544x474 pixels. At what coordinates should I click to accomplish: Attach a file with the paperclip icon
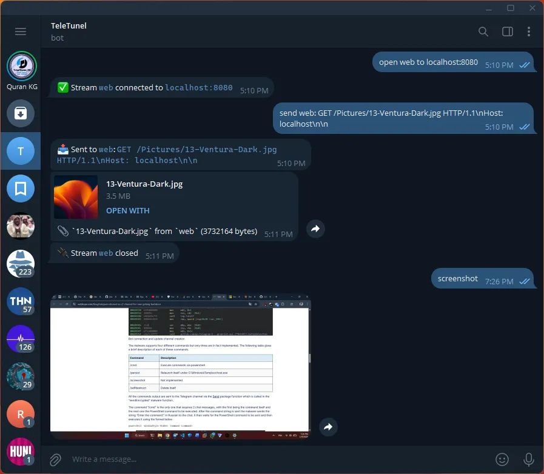pos(55,459)
